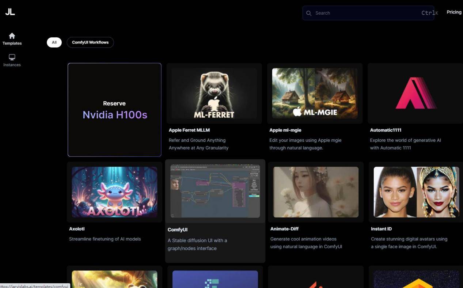Screen dimensions: 463x288
Task: Click the Animate-Diff title text
Action: click(284, 229)
